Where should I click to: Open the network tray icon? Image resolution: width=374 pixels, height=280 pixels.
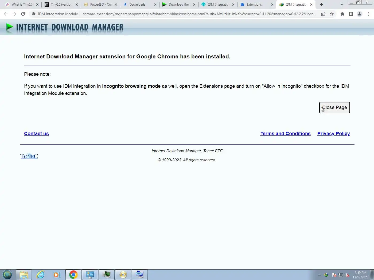pyautogui.click(x=341, y=275)
